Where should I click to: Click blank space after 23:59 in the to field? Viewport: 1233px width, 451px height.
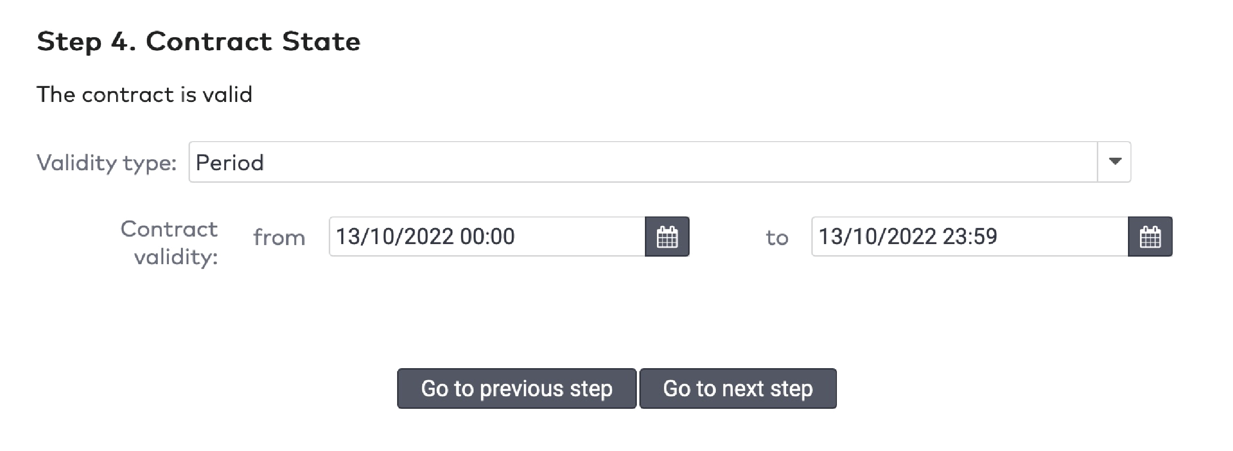[1061, 237]
